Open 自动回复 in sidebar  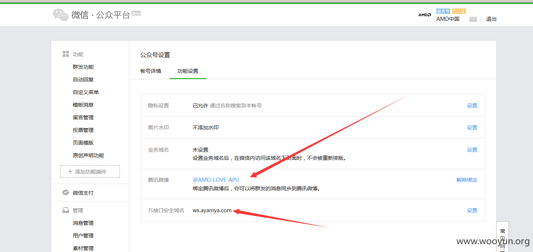click(x=83, y=80)
